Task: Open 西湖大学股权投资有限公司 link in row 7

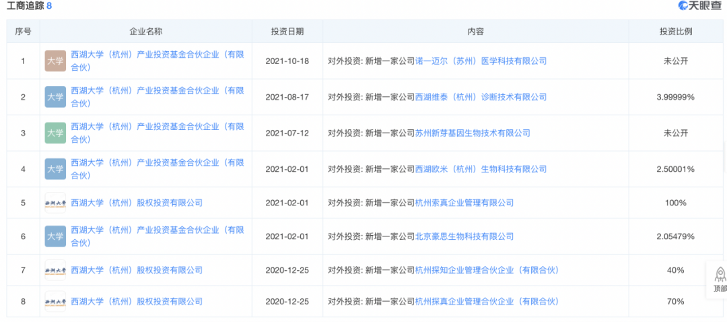Action: [136, 270]
